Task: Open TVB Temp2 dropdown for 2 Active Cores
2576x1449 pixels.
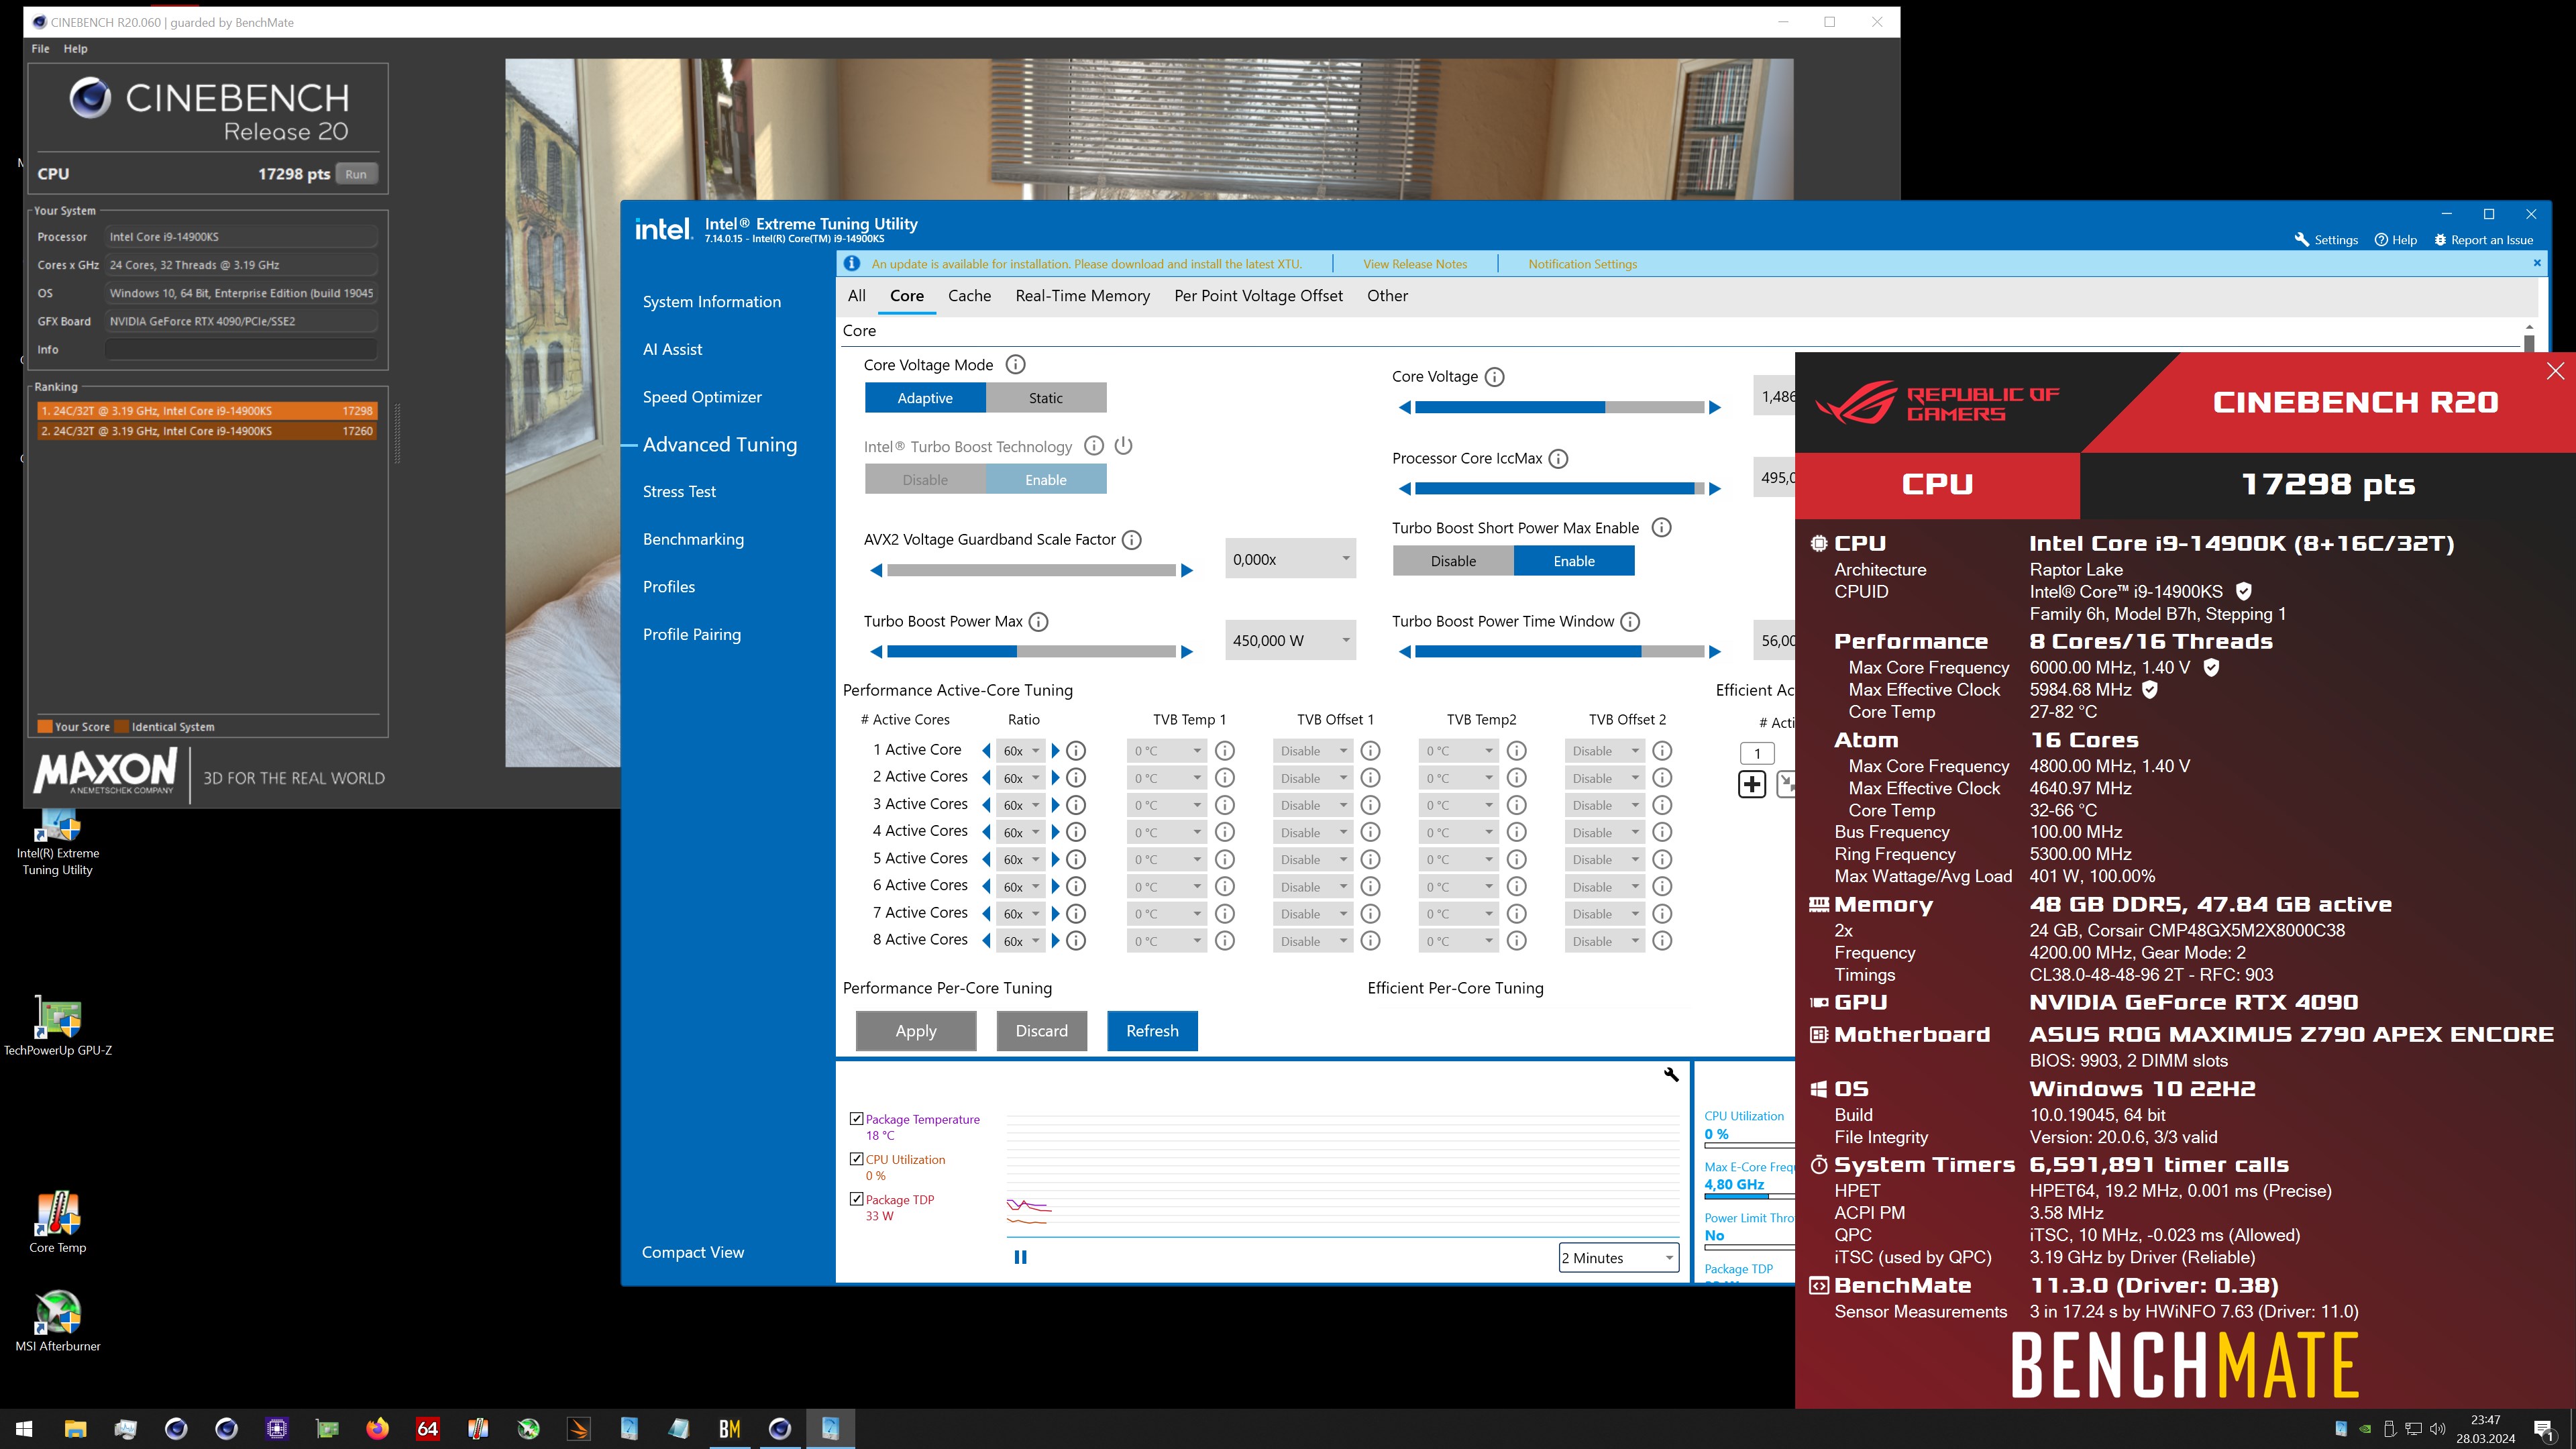Action: click(1458, 778)
